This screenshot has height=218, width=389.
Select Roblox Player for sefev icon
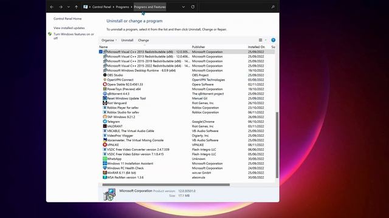105,108
